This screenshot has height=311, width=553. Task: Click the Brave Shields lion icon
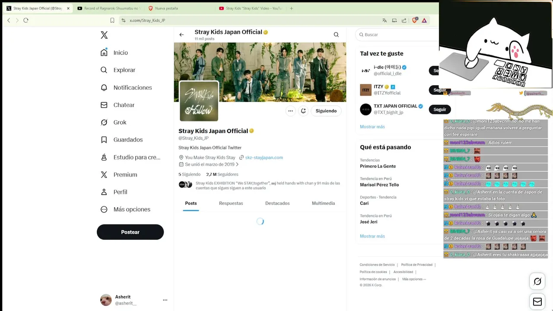click(x=415, y=20)
